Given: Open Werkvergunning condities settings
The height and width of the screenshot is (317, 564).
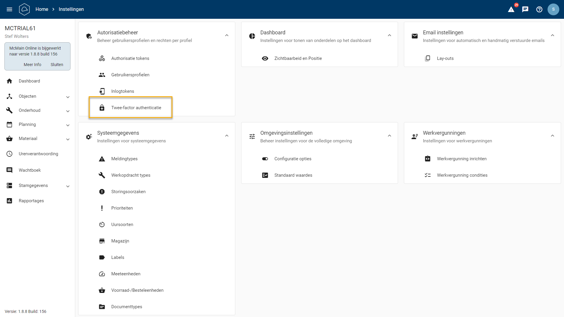Looking at the screenshot, I should click(462, 175).
